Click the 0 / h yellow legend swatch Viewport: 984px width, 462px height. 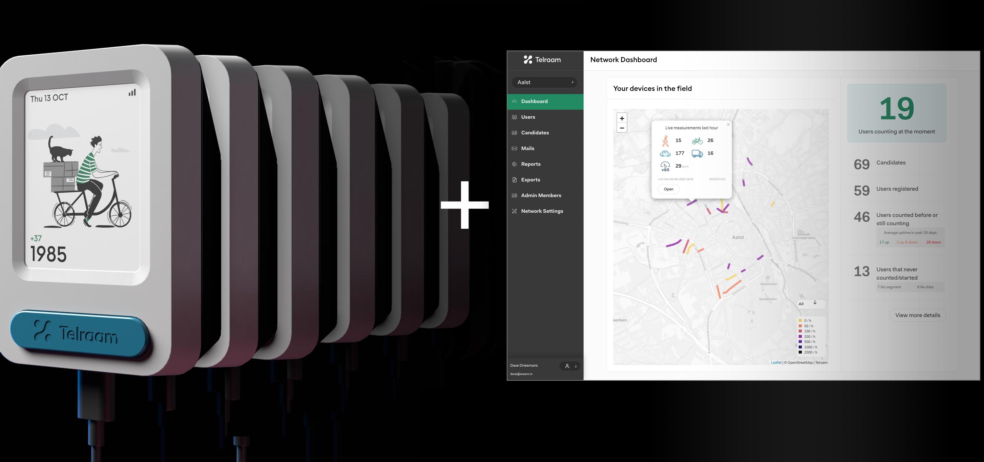(x=800, y=321)
